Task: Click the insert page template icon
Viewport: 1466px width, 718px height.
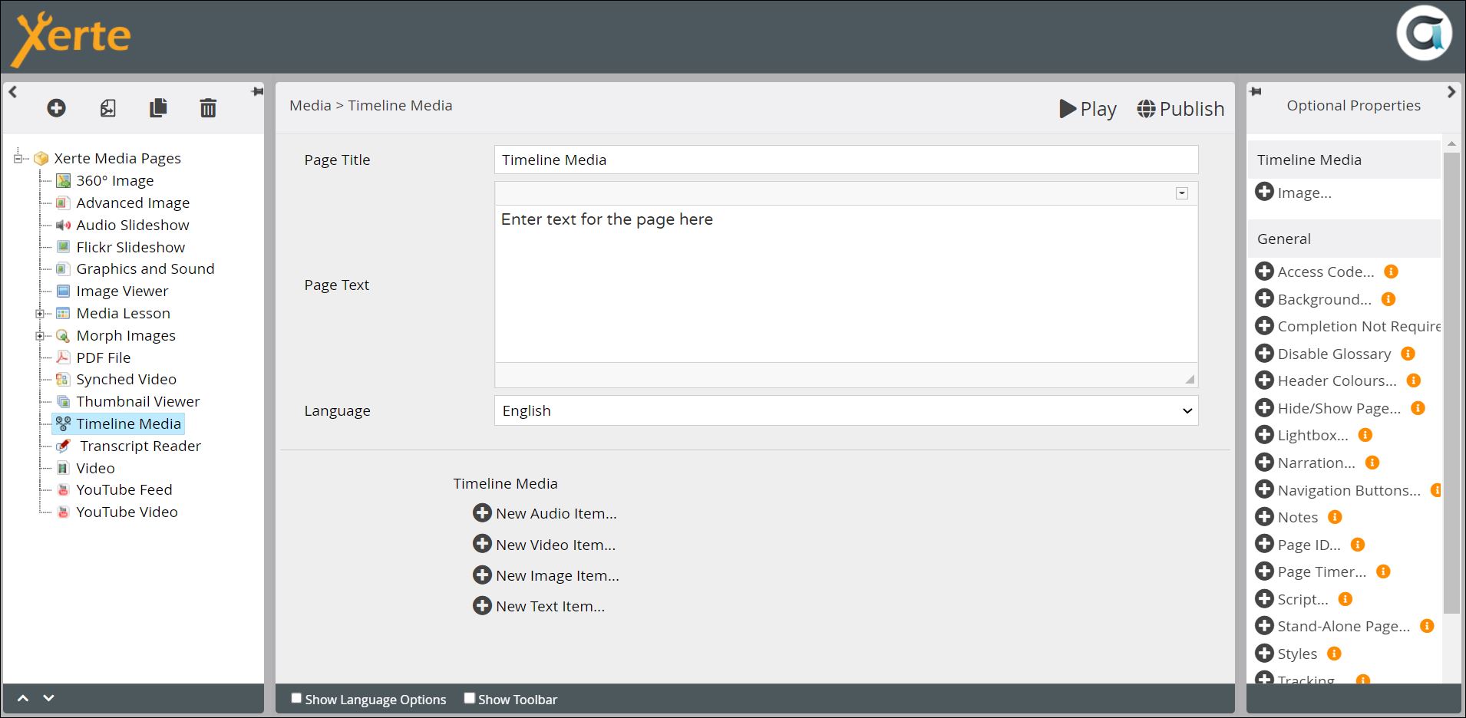Action: [108, 108]
